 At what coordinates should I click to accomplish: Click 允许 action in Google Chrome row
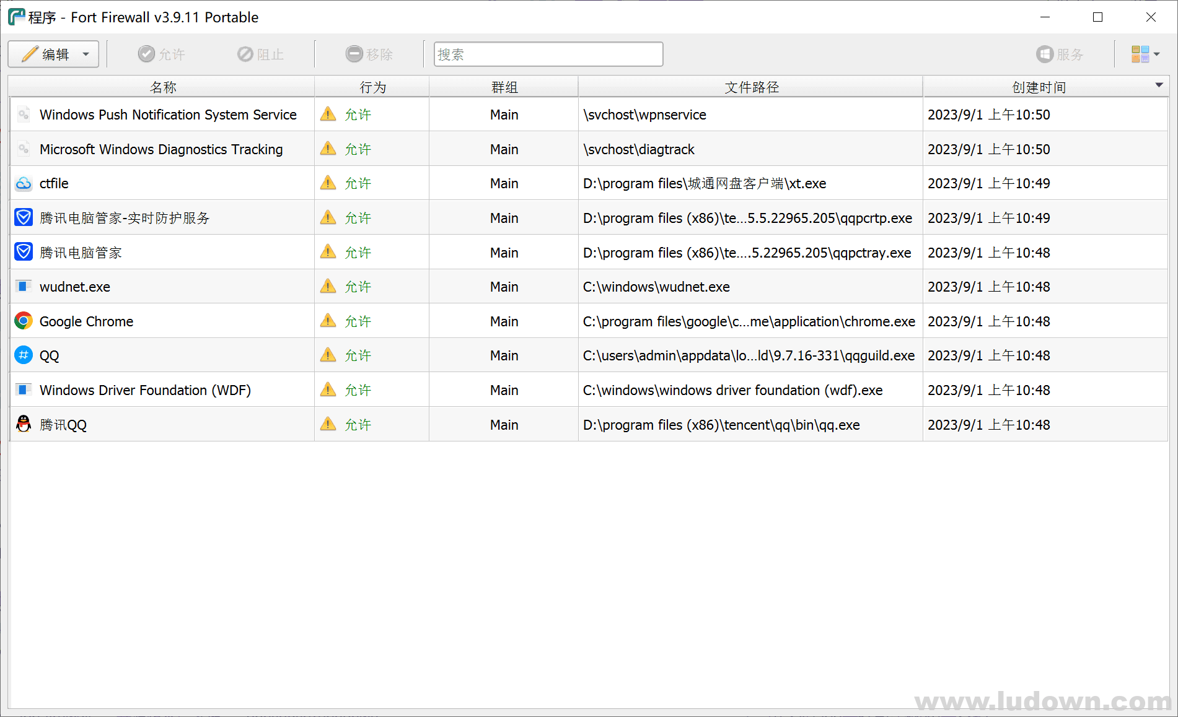tap(358, 321)
